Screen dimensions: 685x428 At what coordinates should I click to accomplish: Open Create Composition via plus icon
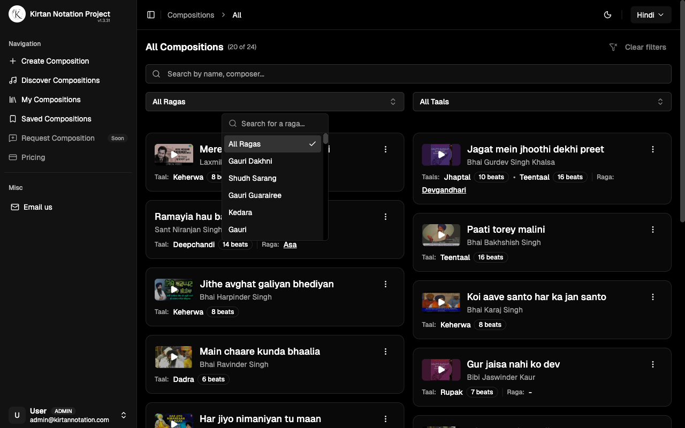[12, 61]
